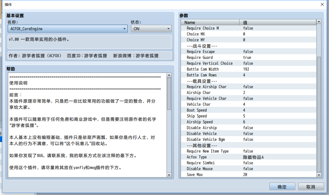Screen dimensions: 329x195
Task: Select the Save Max parameter row
Action: point(249,175)
